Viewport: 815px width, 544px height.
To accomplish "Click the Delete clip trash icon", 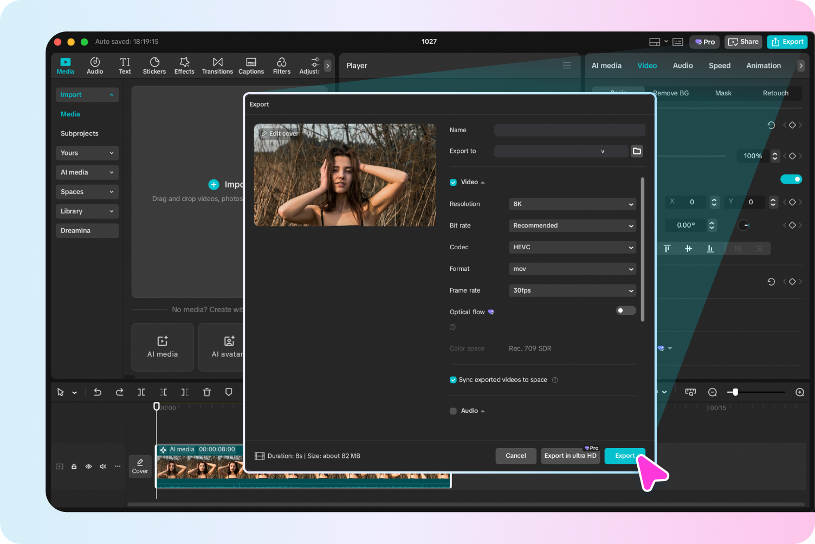I will [206, 392].
